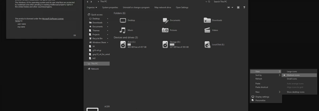Viewport: 319px width, 111px height.
Task: Click the Windows Share icon in sidebar
Action: coord(90,42)
